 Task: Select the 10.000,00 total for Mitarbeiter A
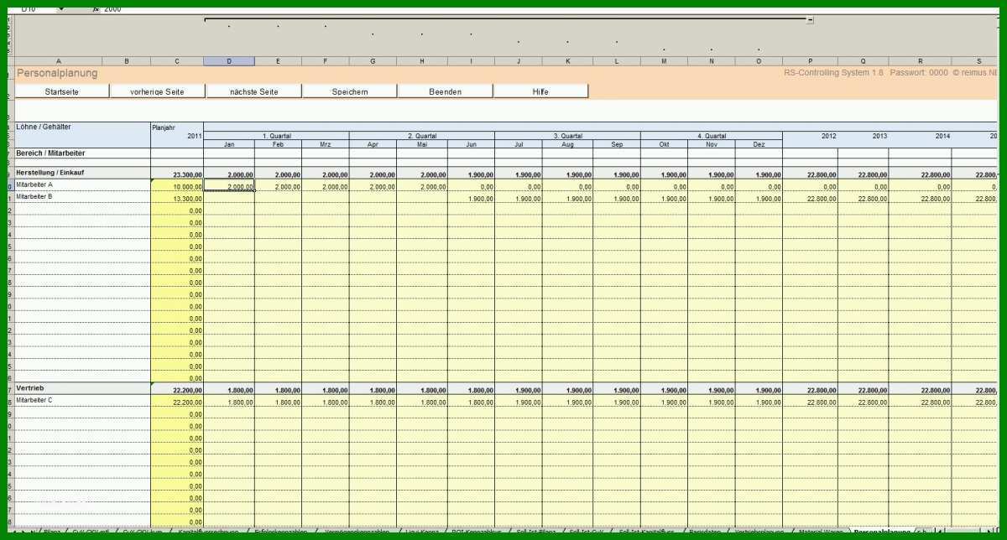coord(177,186)
